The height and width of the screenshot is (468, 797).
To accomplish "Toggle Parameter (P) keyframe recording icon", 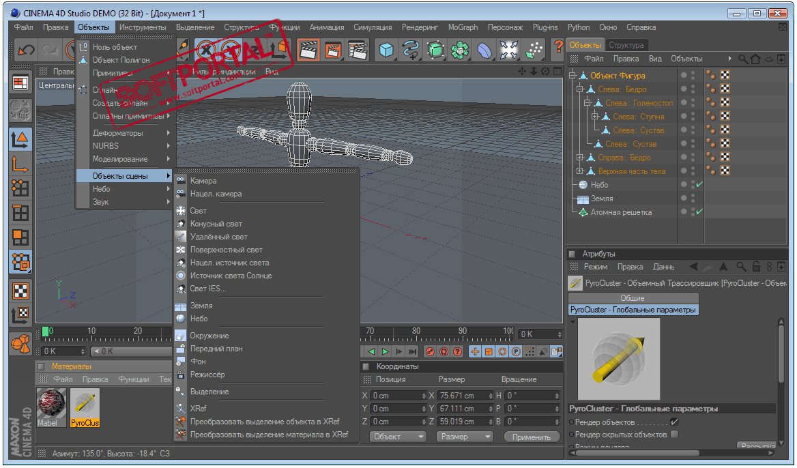I will [x=516, y=351].
